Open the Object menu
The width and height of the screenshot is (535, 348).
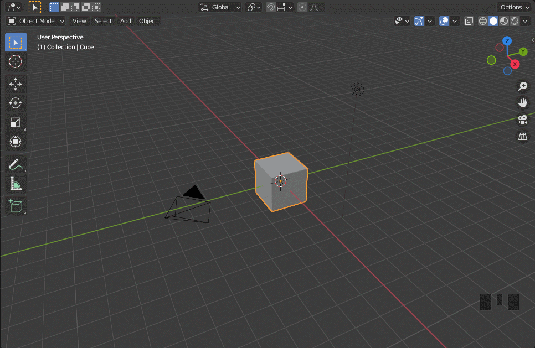148,21
